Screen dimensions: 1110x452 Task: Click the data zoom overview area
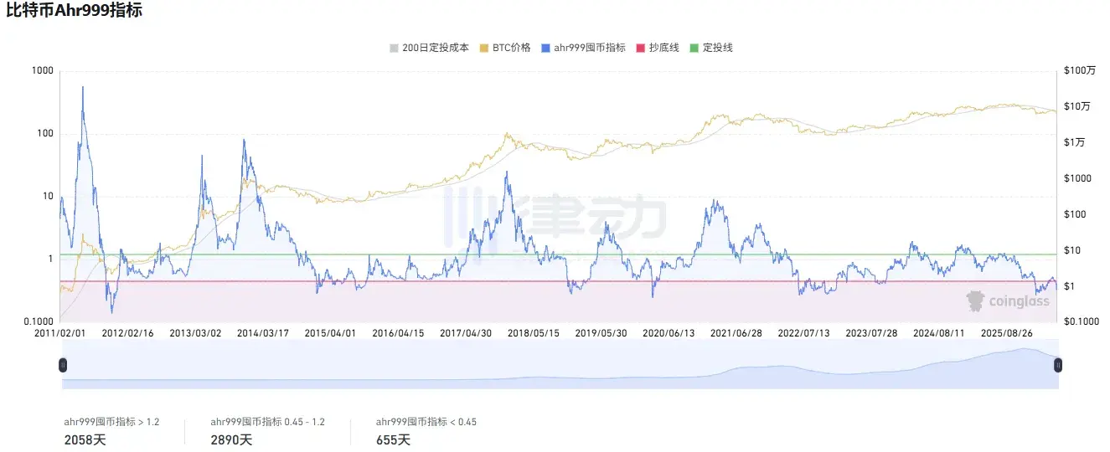(x=560, y=365)
